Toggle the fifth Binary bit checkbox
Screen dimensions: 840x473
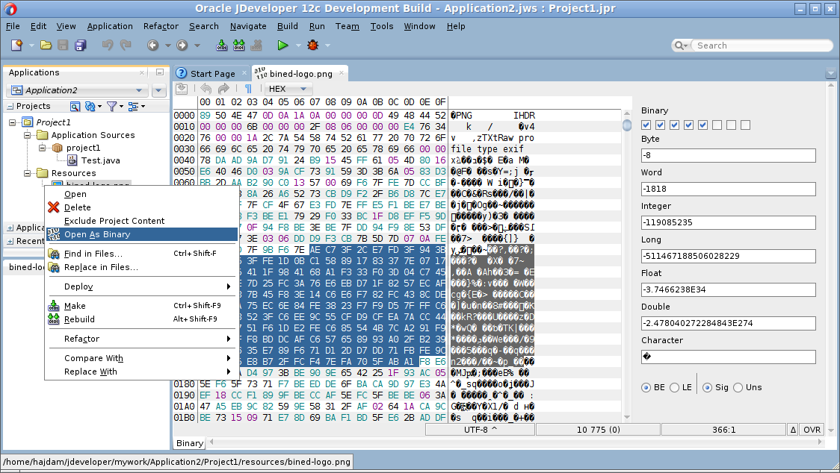pos(702,125)
